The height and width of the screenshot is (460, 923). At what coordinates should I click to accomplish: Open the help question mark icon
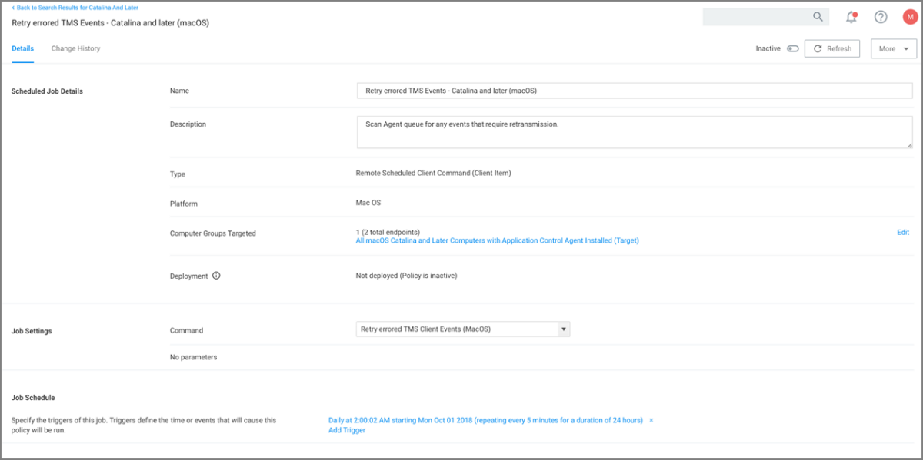tap(881, 17)
